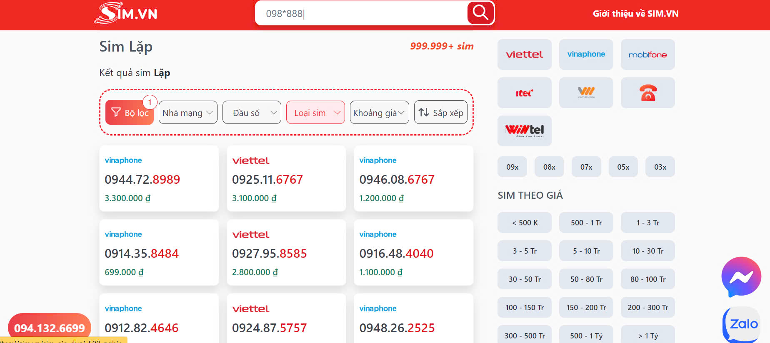Select price range 1 - 3 Tr
Image resolution: width=770 pixels, height=343 pixels.
pos(648,222)
